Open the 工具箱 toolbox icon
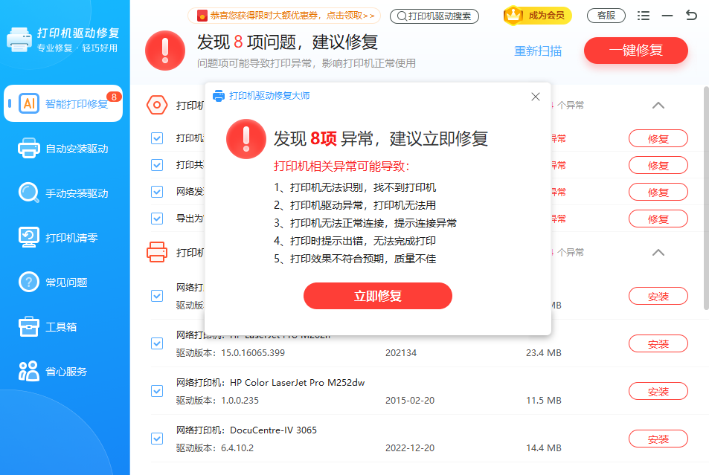Viewport: 709px width, 475px height. pos(29,326)
